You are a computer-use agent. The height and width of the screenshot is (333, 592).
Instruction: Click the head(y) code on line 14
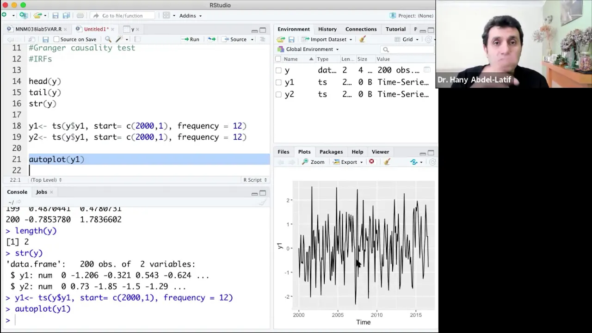tap(45, 81)
